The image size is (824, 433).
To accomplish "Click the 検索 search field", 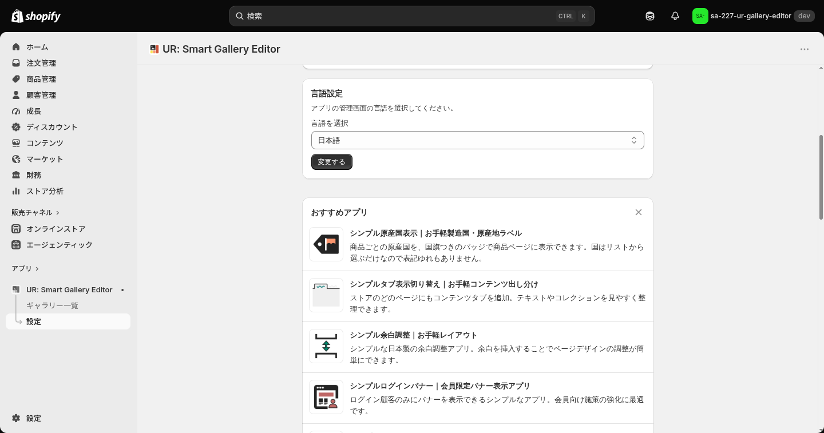I will [412, 16].
